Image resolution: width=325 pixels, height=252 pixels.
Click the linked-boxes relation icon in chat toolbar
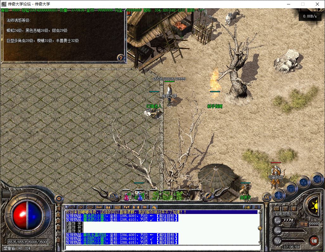click(x=136, y=207)
